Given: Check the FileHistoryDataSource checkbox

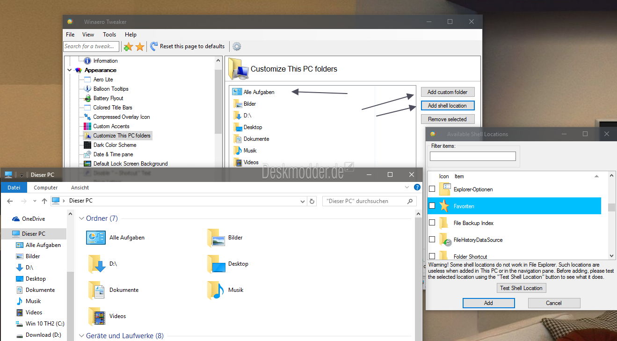Looking at the screenshot, I should (432, 239).
